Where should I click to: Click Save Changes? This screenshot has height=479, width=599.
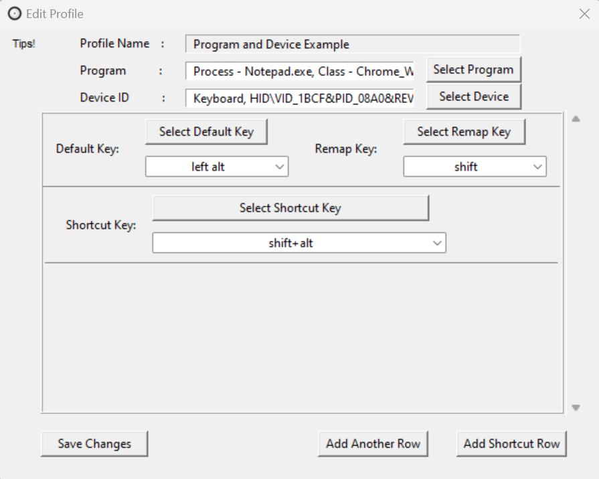(94, 443)
